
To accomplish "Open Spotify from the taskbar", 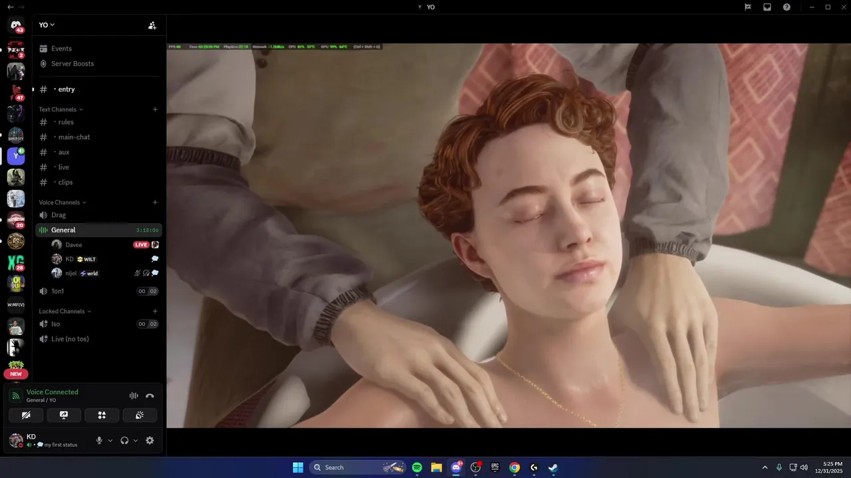I will click(417, 467).
